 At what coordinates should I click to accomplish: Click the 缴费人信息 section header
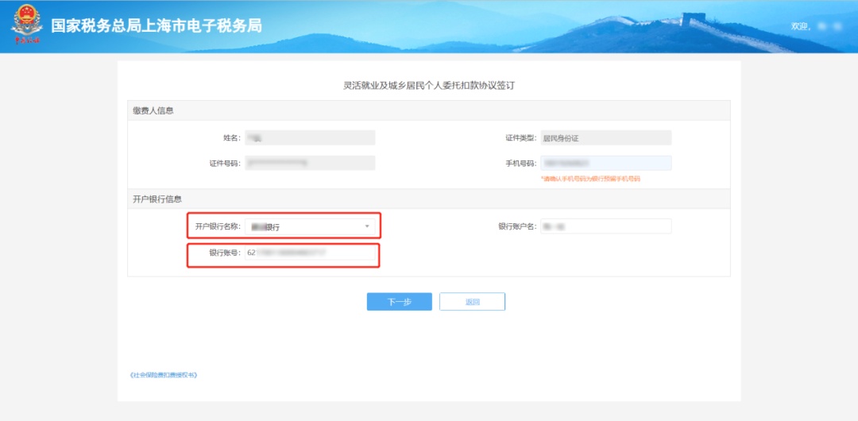click(x=153, y=110)
